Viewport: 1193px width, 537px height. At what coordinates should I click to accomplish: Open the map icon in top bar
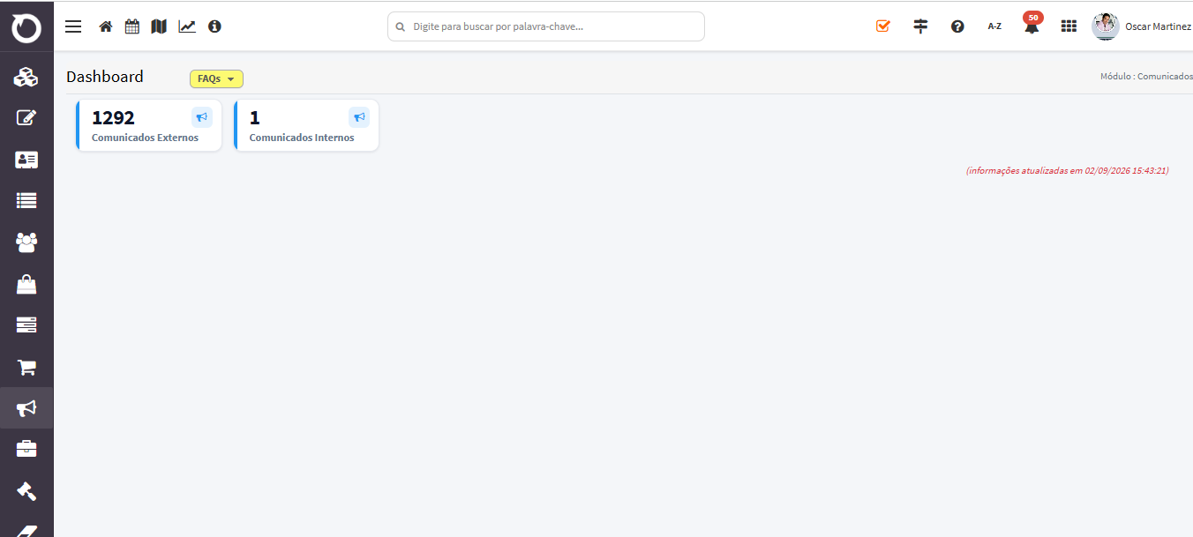click(x=159, y=26)
